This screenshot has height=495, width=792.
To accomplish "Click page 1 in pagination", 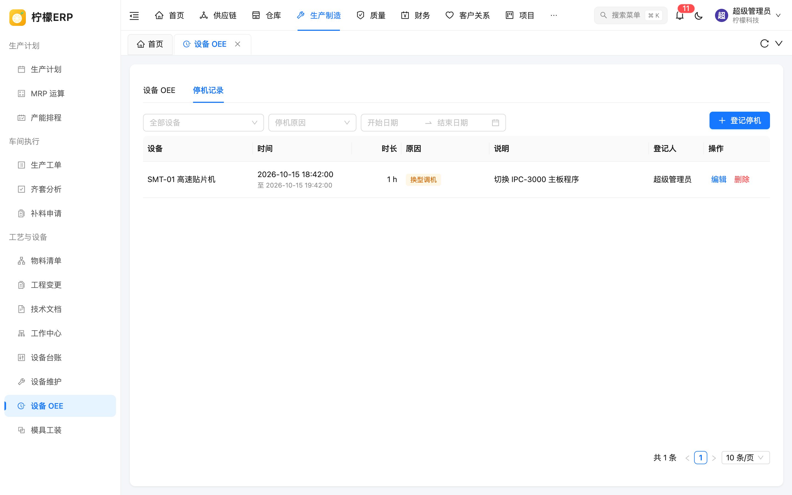I will point(700,458).
